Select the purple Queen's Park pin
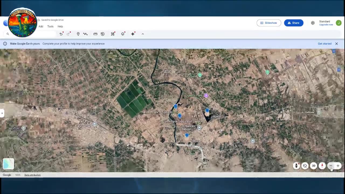The image size is (345, 194). (206, 95)
